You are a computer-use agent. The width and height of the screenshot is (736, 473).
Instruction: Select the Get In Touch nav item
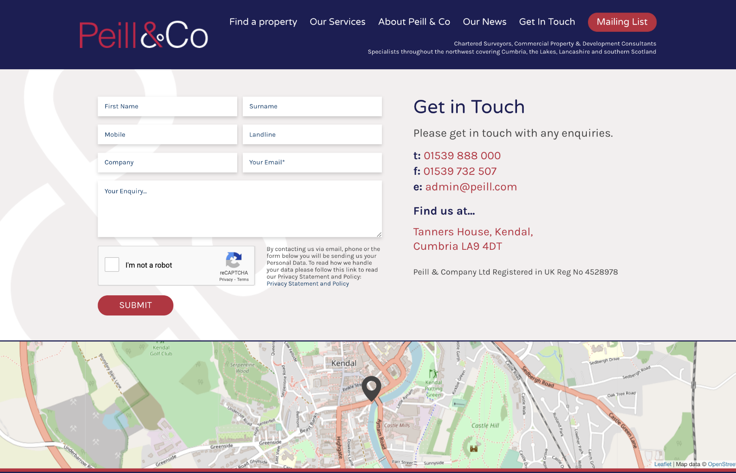(x=547, y=22)
